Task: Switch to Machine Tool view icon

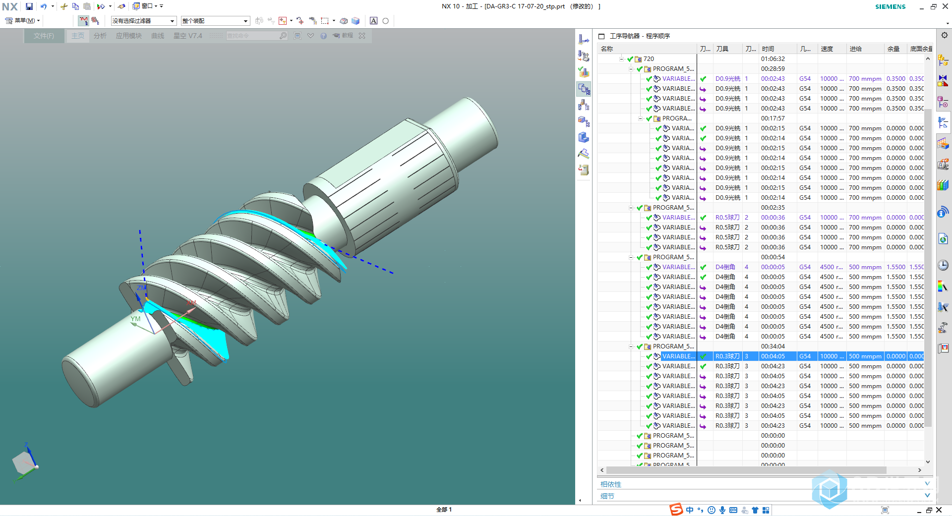Action: coord(584,105)
